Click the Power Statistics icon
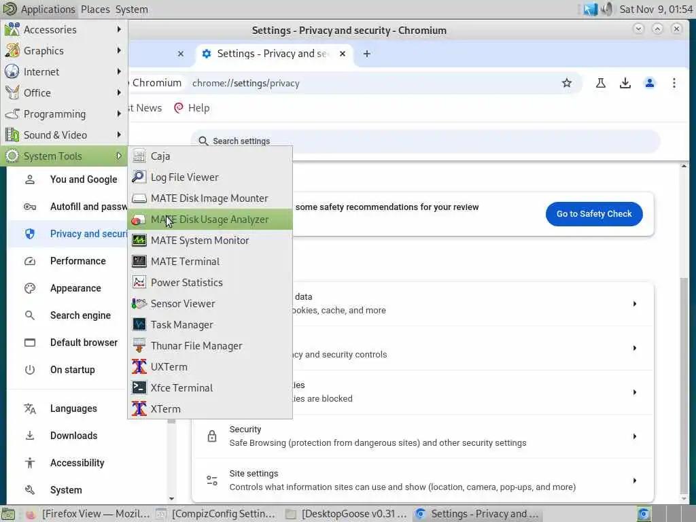The image size is (696, 522). click(x=139, y=282)
